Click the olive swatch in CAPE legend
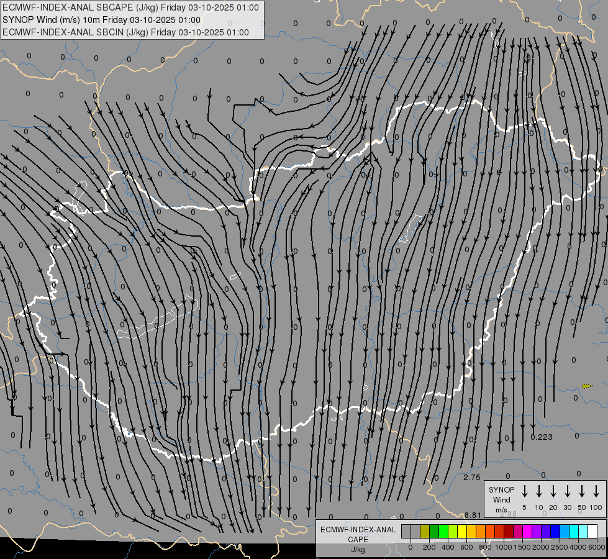The width and height of the screenshot is (608, 559). coord(425,531)
